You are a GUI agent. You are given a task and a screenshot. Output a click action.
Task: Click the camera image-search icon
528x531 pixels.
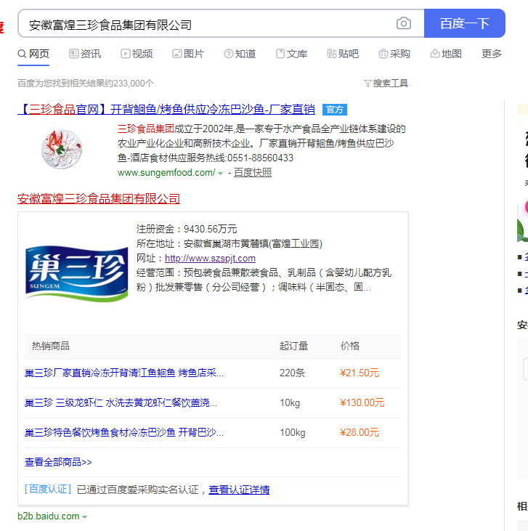(403, 23)
